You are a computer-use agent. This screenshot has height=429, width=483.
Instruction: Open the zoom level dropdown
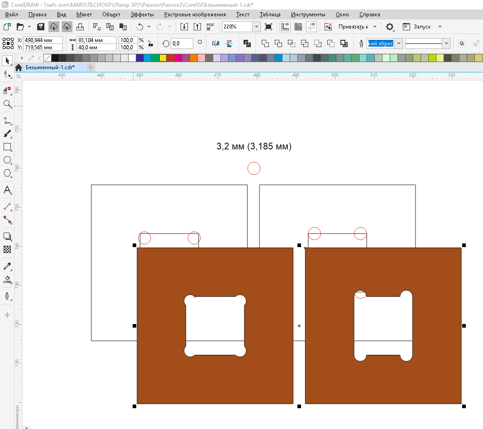(257, 27)
